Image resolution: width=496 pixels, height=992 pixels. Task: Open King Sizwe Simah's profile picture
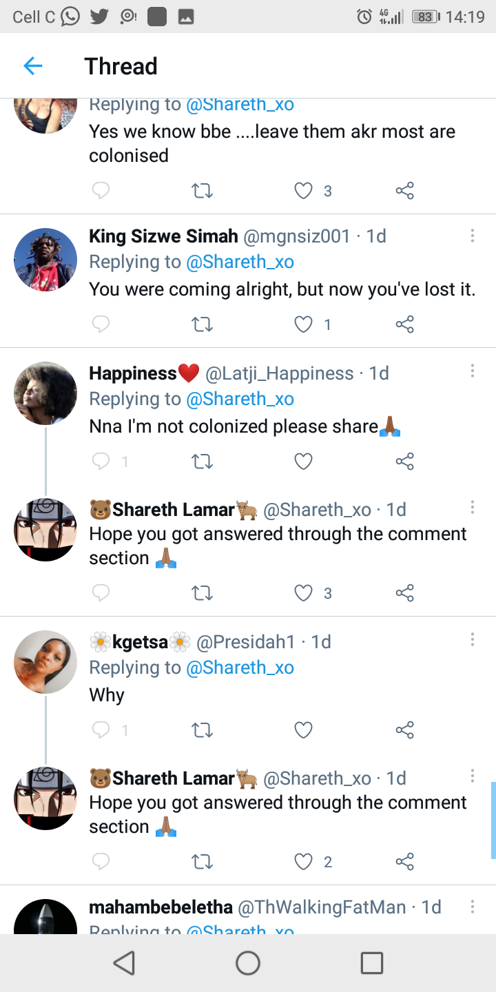(45, 260)
